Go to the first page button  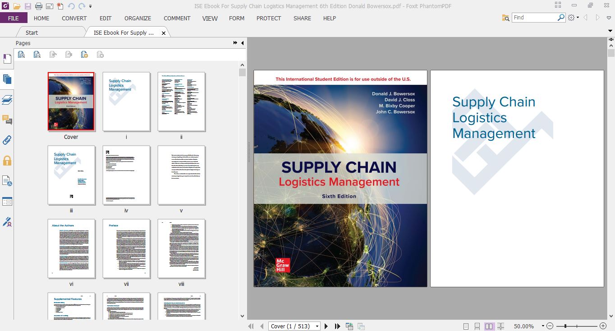(251, 326)
